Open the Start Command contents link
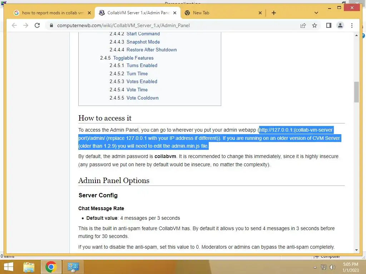 click(143, 34)
